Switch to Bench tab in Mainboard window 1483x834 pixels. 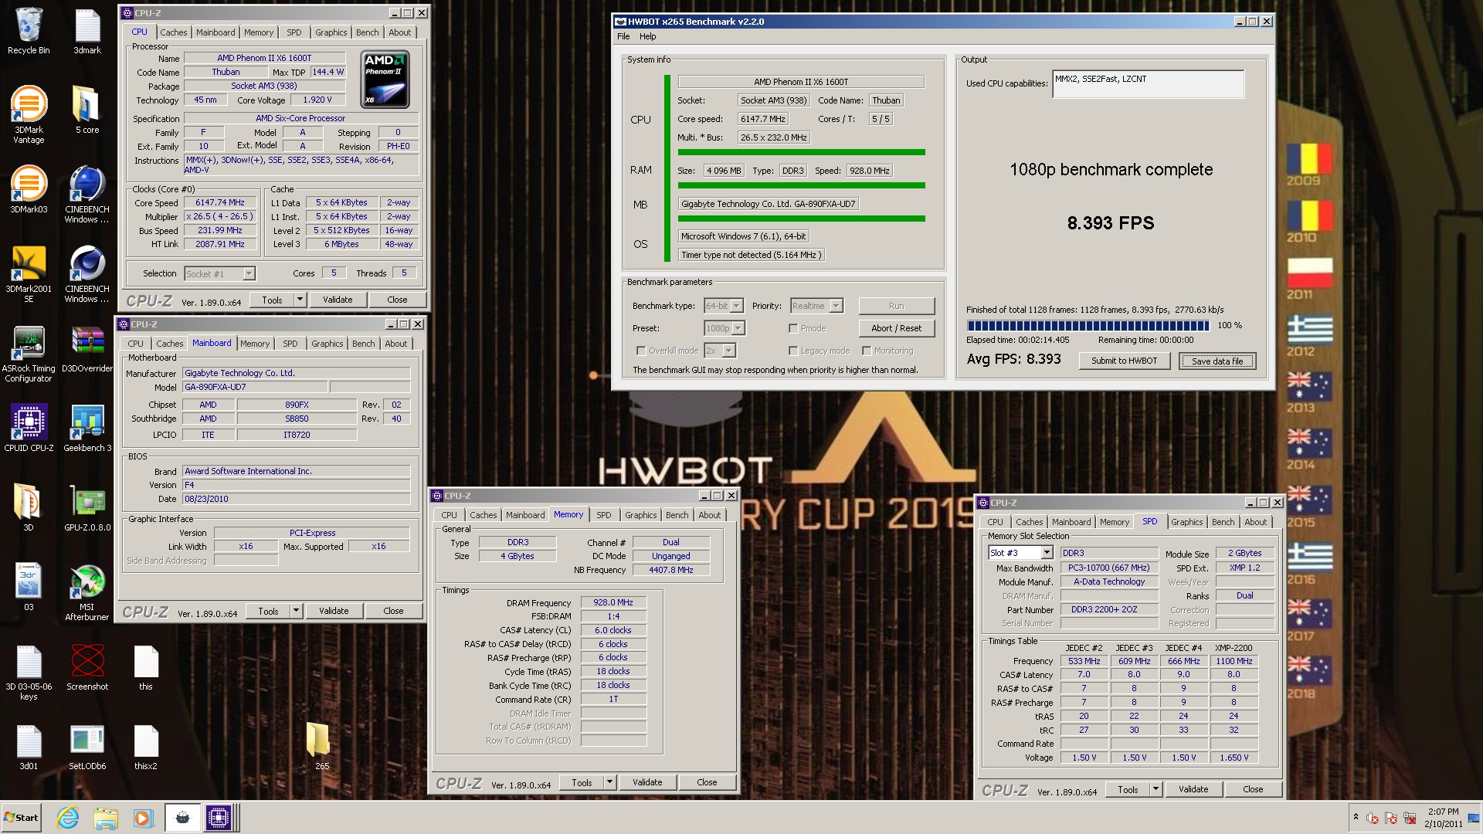pos(363,344)
